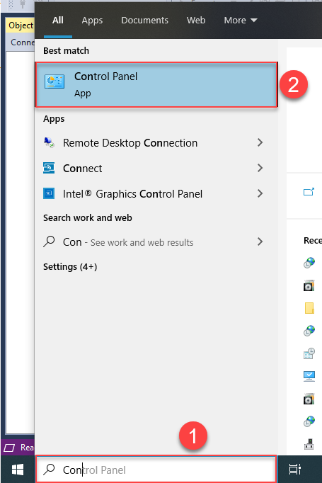Expand the Connect result chevron
The height and width of the screenshot is (483, 322).
[x=260, y=168]
